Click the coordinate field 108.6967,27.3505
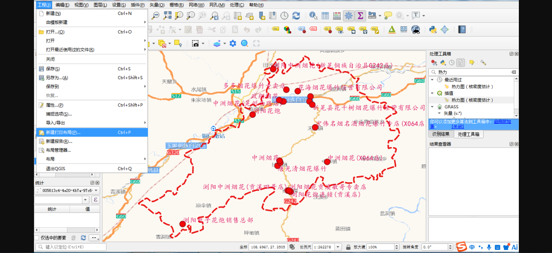The height and width of the screenshot is (253, 552). point(268,247)
